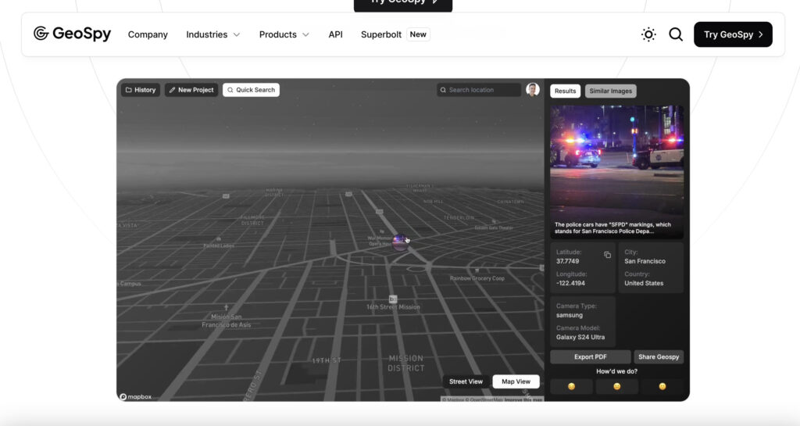
Task: Expand the Products dropdown menu
Action: 284,34
